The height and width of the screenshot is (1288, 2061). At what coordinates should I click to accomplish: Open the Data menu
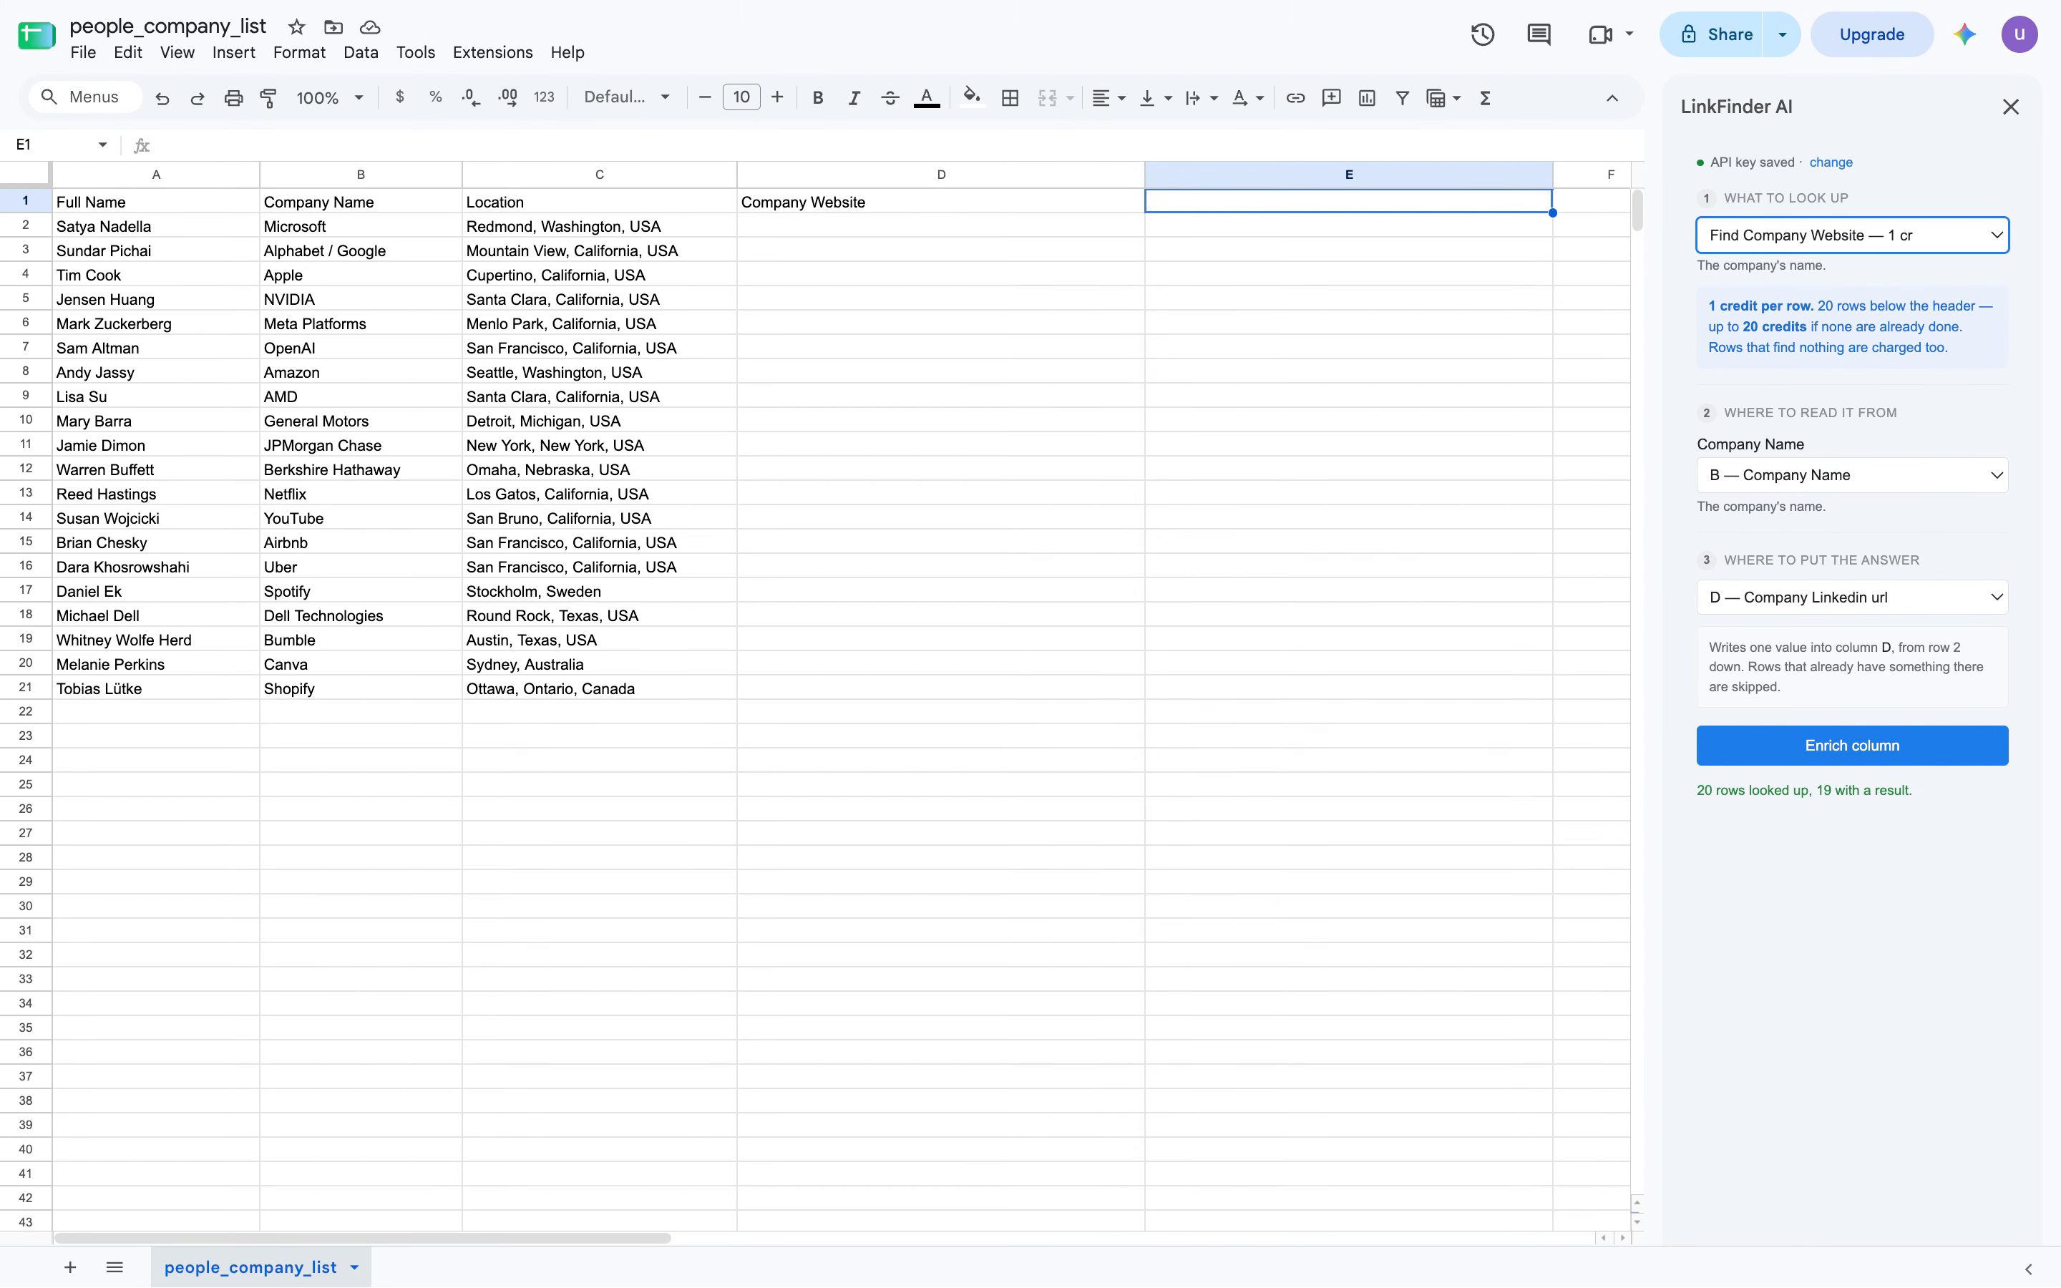[360, 53]
